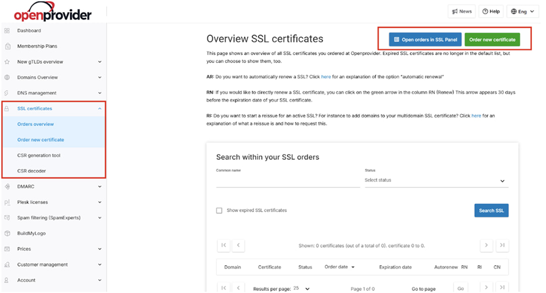Open CSR decoder menu item
This screenshot has height=293, width=546.
[x=32, y=171]
